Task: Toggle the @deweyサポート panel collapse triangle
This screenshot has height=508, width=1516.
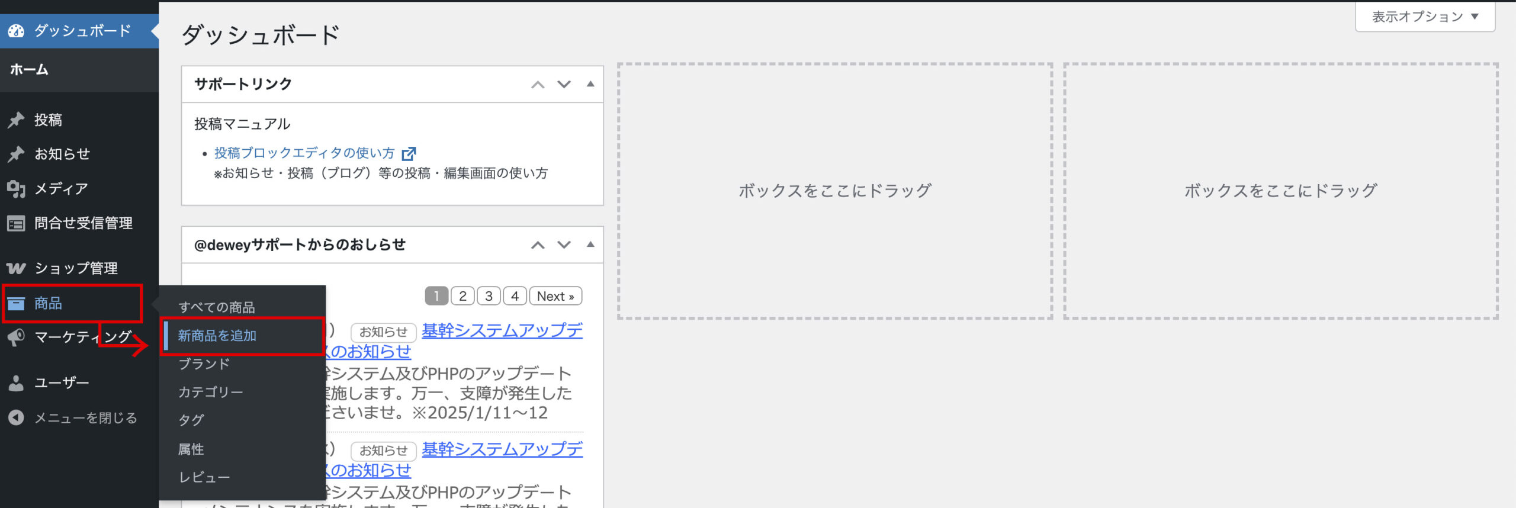Action: pos(590,245)
